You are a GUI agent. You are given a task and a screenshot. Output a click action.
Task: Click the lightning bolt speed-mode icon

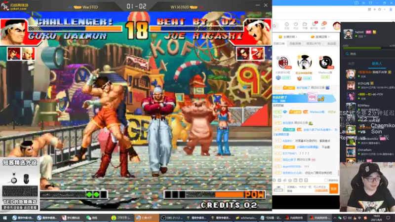pyautogui.click(x=375, y=9)
